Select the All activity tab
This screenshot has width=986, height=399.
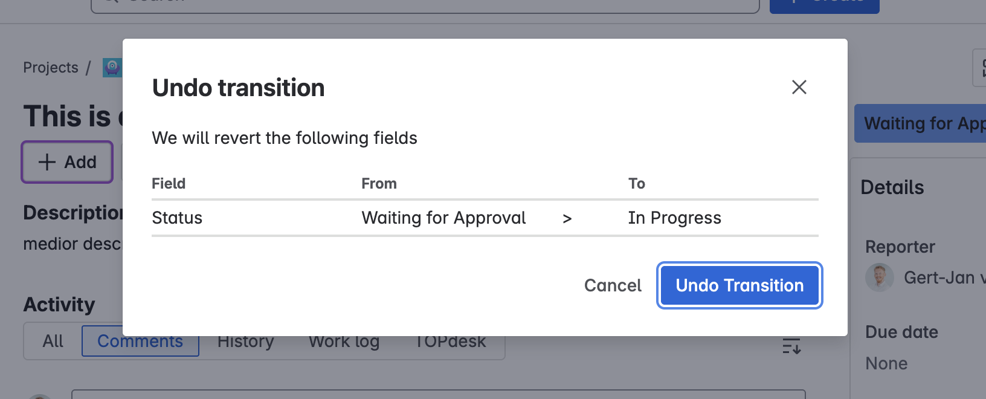[x=53, y=342]
